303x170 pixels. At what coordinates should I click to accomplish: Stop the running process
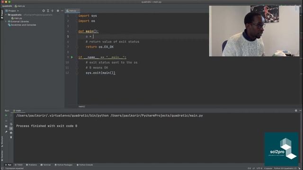tap(6, 121)
